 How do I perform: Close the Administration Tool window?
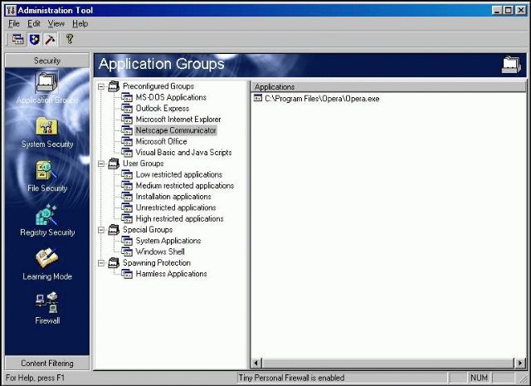(x=521, y=11)
